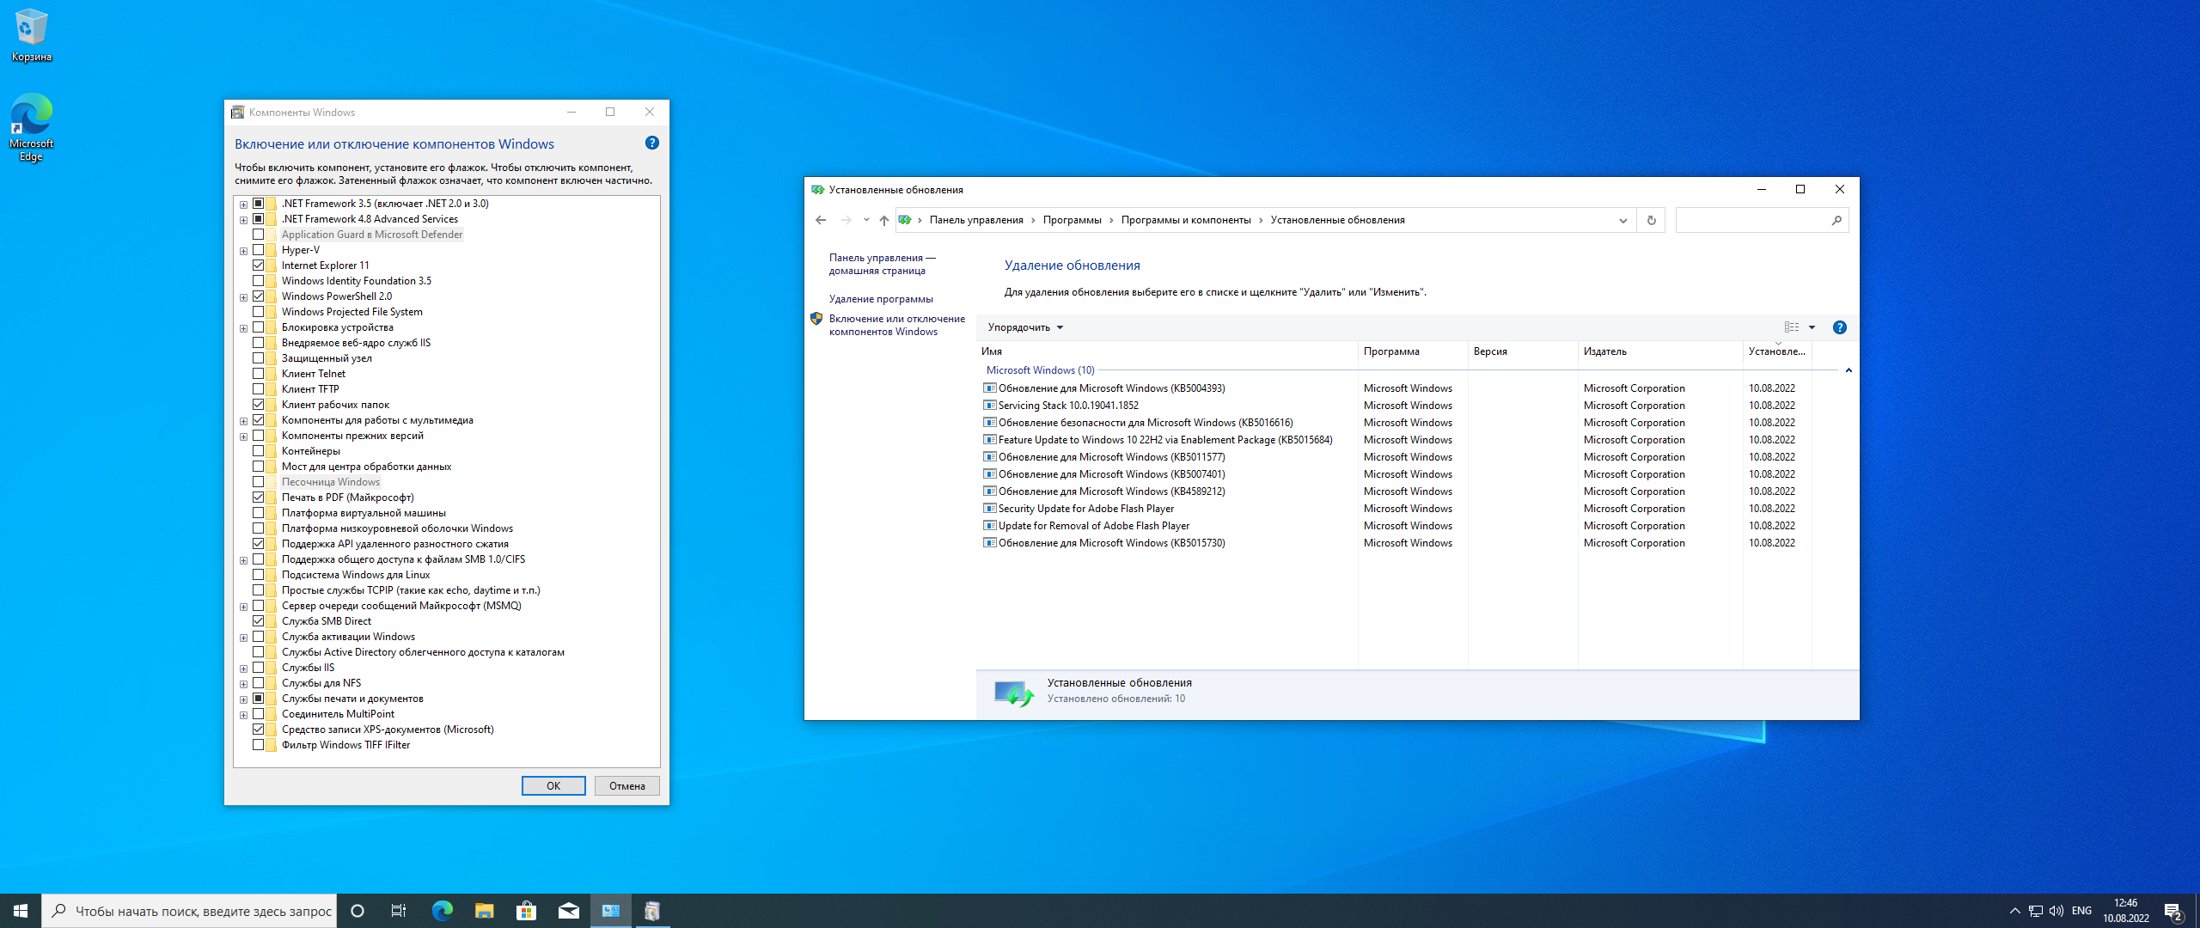Image resolution: width=2200 pixels, height=928 pixels.
Task: Click Отмена in Windows Features dialog
Action: click(627, 786)
